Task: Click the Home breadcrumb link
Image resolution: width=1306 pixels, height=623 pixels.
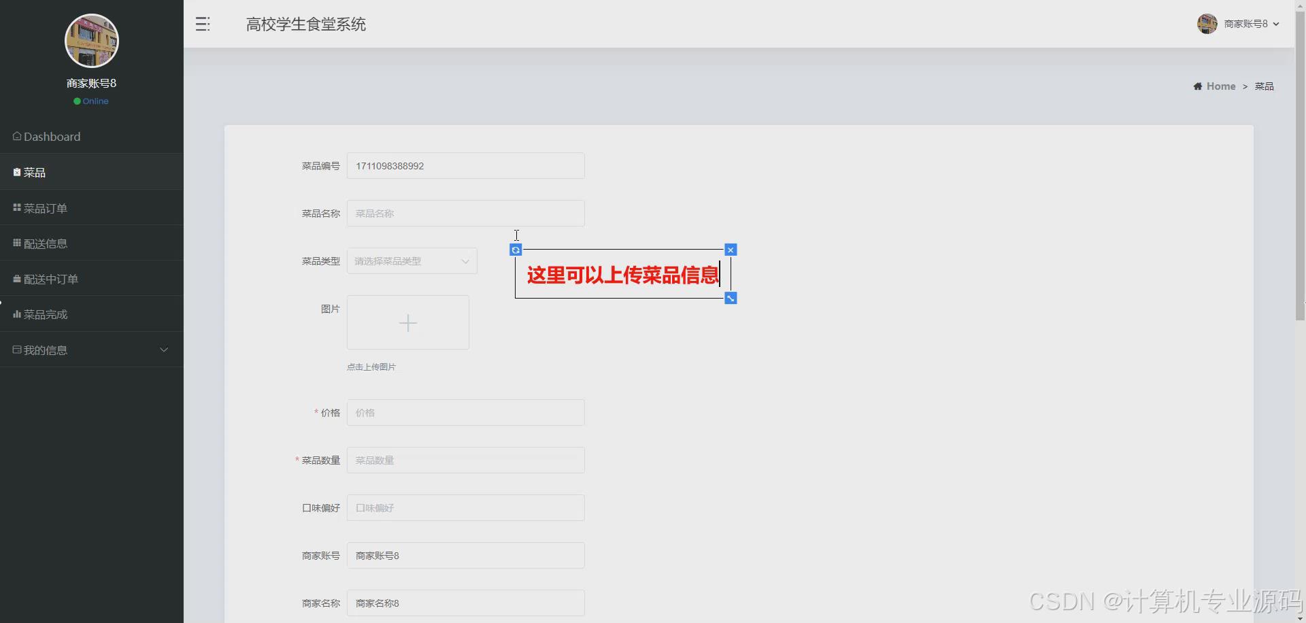Action: point(1221,86)
